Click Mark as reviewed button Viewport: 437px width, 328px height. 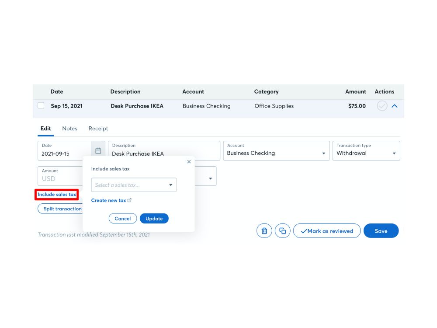(x=327, y=230)
